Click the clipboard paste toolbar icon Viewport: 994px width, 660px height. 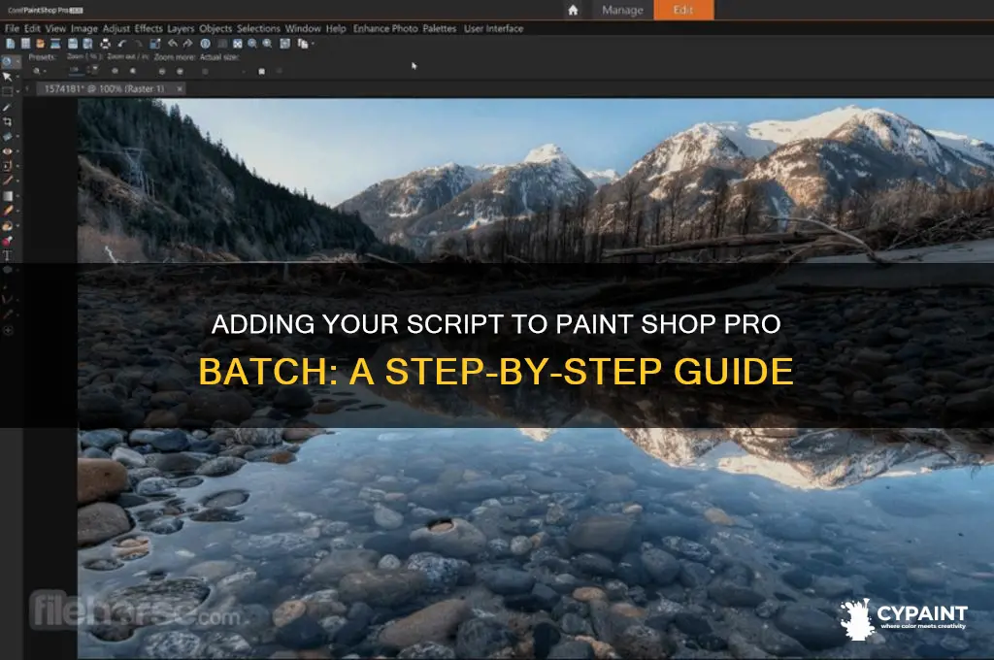[303, 44]
